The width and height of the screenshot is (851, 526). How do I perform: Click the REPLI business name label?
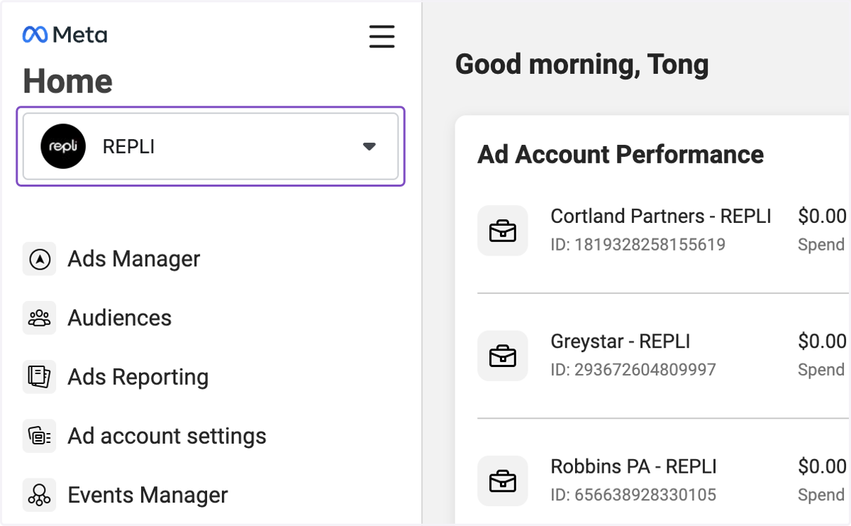pos(128,146)
